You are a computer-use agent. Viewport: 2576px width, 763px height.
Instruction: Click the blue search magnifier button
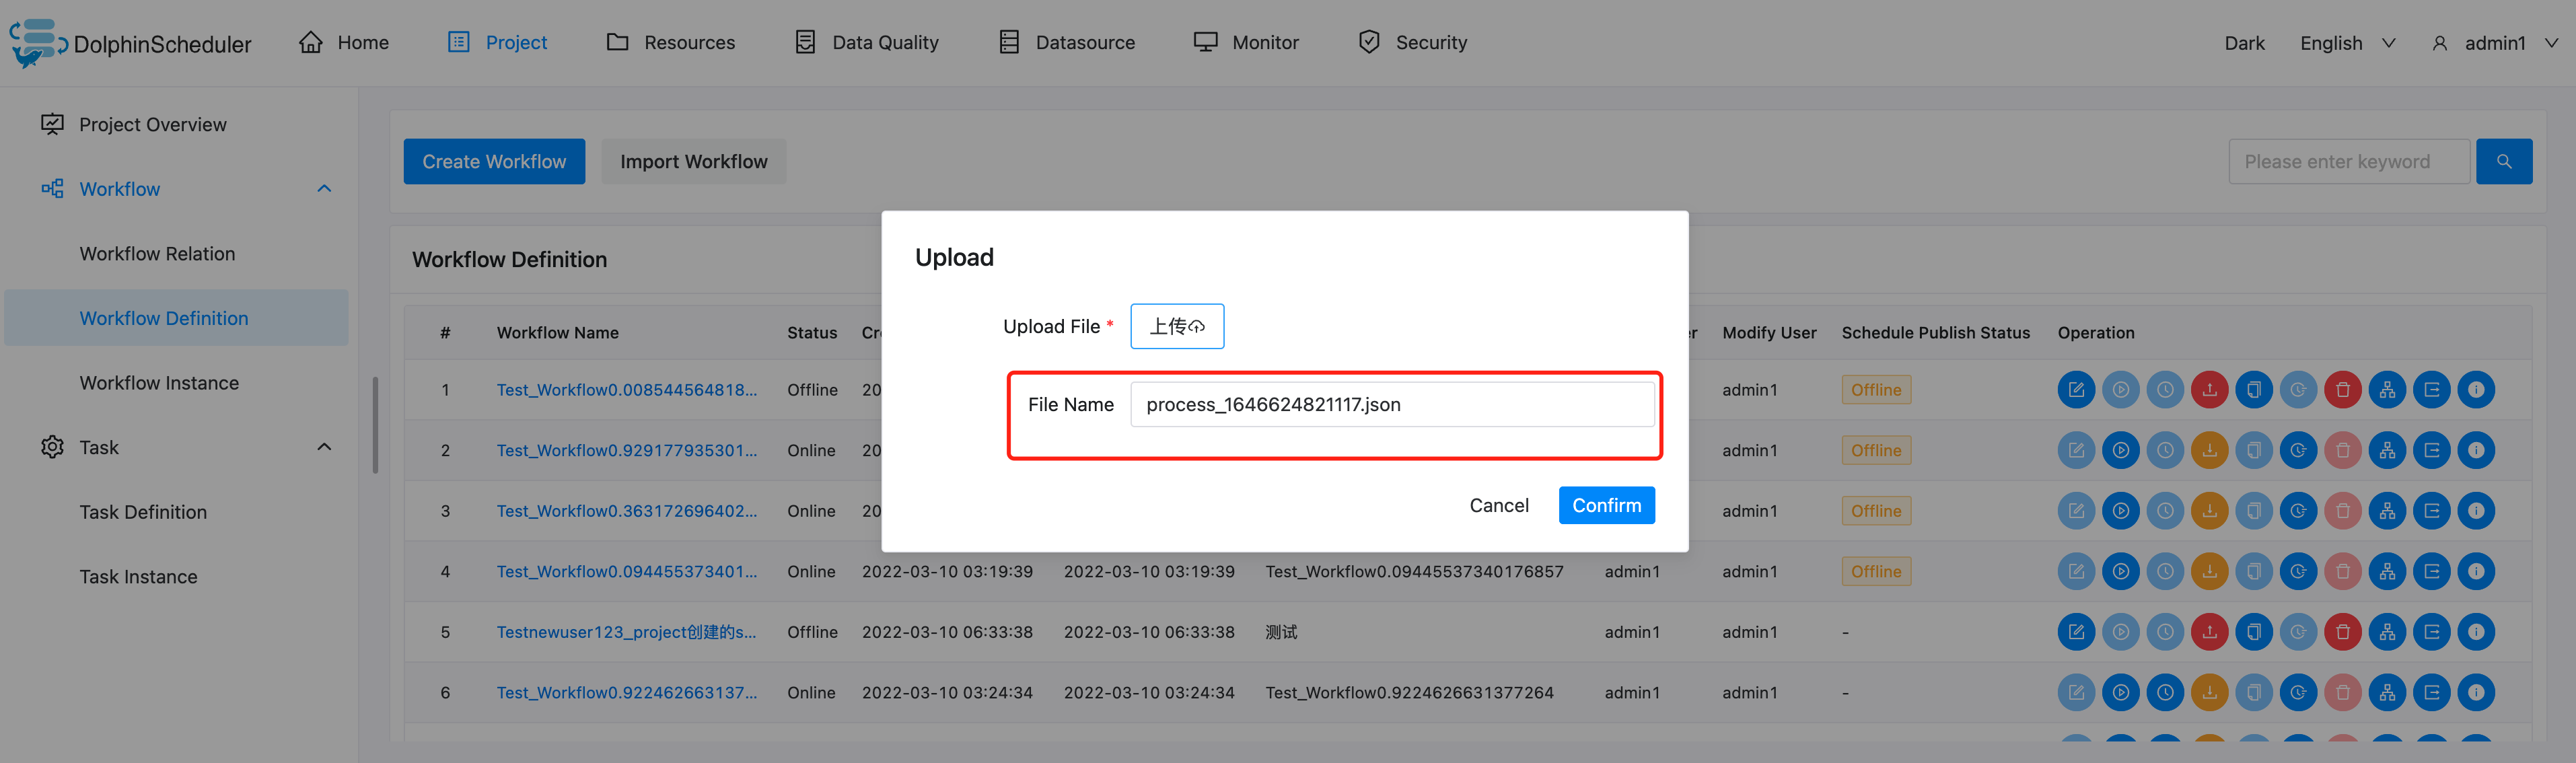coord(2503,162)
